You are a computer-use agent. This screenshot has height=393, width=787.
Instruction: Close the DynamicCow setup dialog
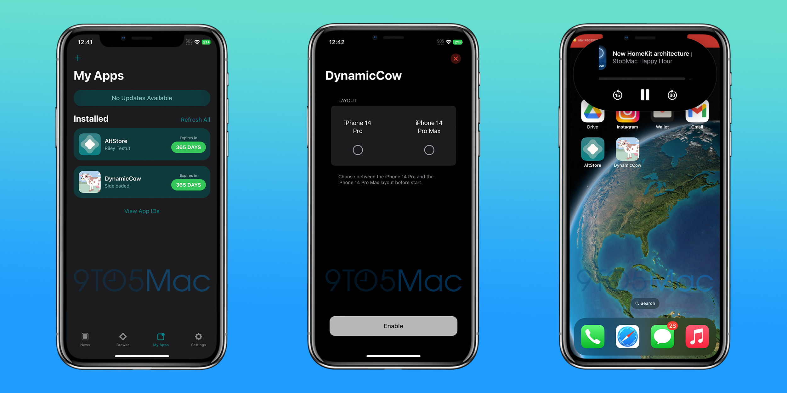(x=455, y=59)
